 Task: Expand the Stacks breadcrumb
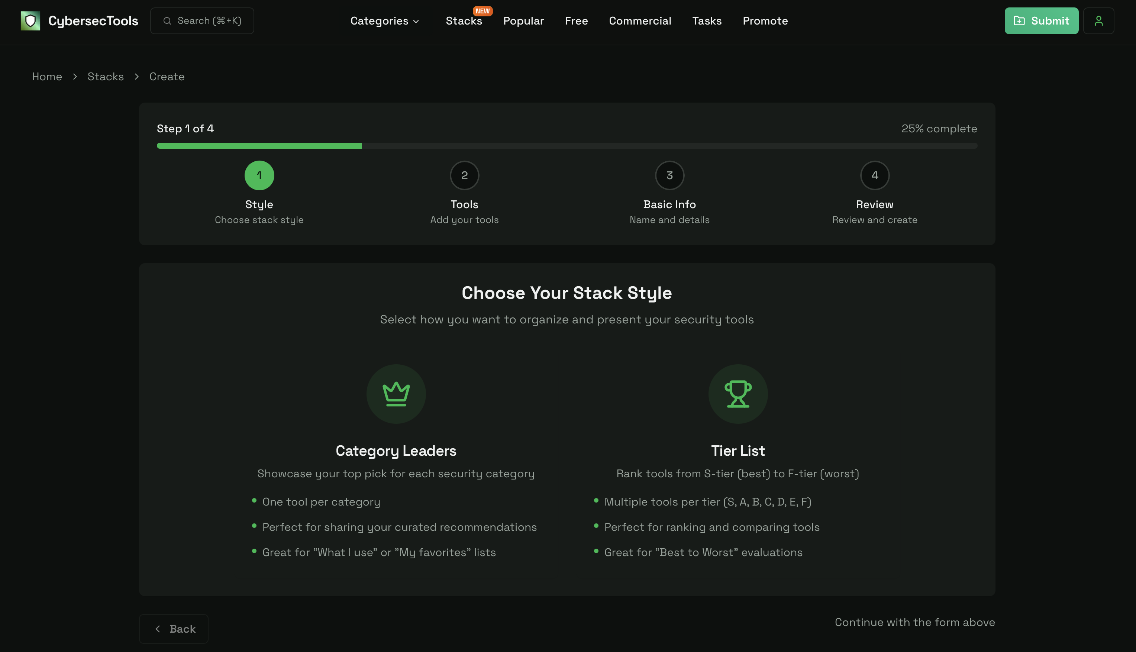point(106,77)
